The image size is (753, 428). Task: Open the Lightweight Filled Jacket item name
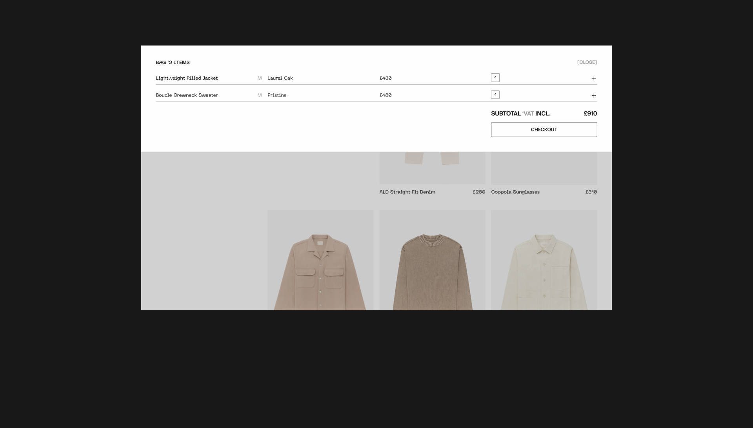tap(187, 78)
